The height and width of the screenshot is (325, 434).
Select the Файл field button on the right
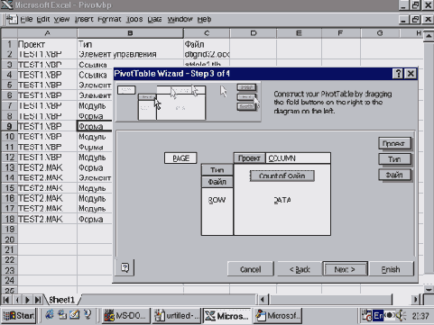pos(394,175)
